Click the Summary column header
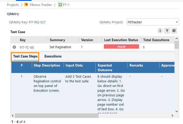Screen dimensions: 183x124 [x=57, y=40]
